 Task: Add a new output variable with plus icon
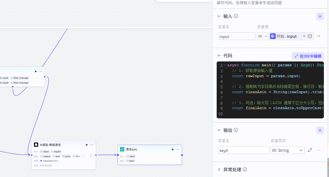click(320, 130)
